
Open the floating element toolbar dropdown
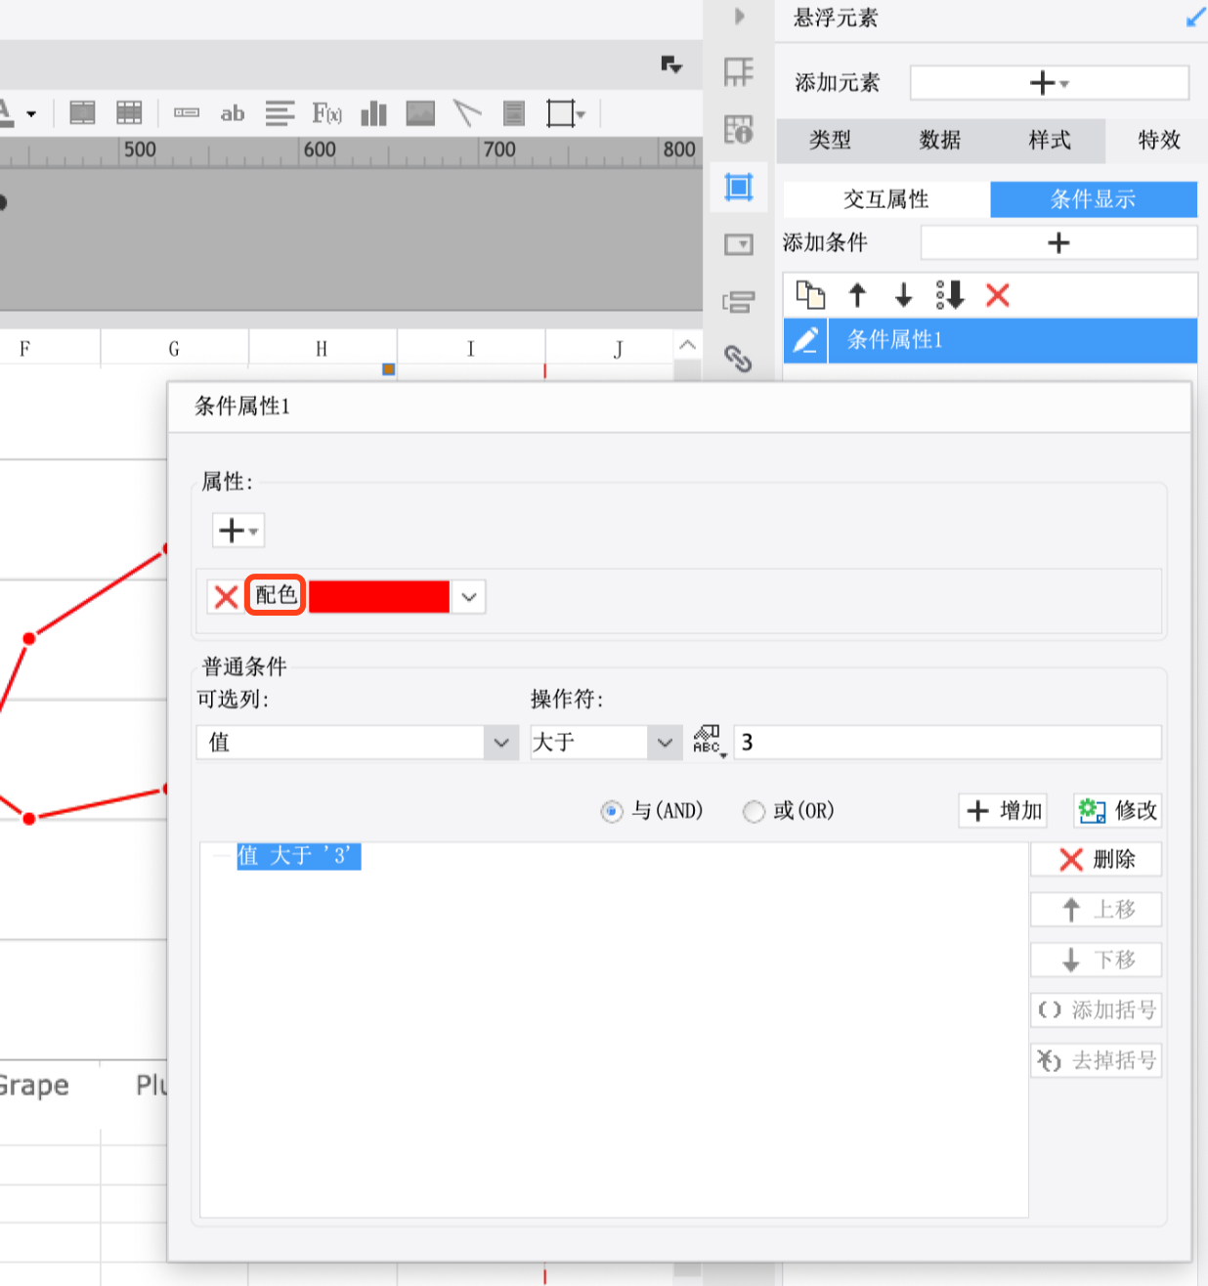[567, 113]
